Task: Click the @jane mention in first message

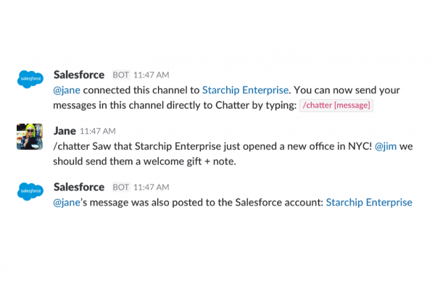Action: click(x=67, y=90)
